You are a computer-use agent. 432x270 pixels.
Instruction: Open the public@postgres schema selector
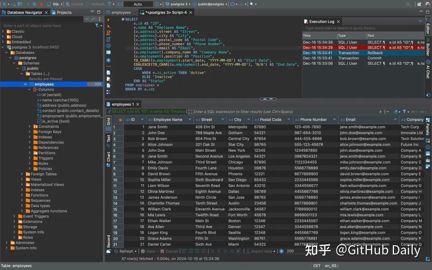point(210,4)
